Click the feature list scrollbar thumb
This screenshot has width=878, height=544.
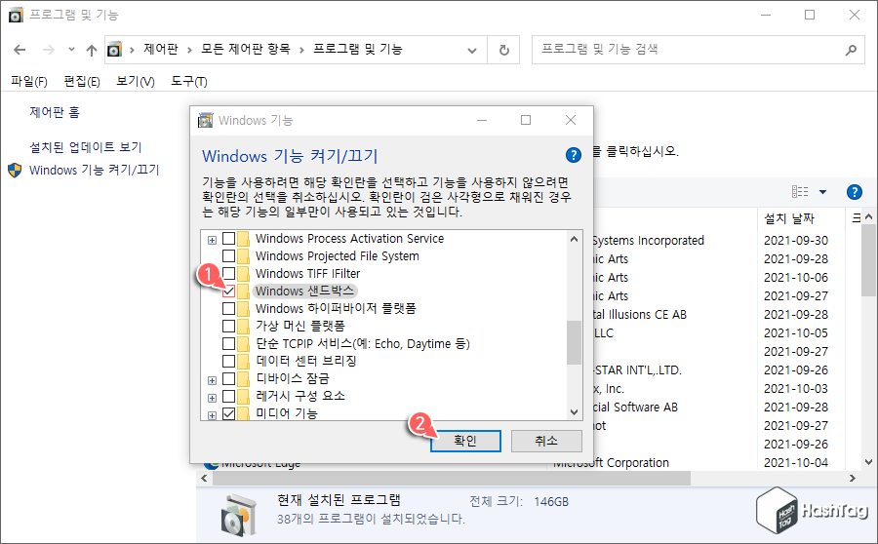(574, 342)
